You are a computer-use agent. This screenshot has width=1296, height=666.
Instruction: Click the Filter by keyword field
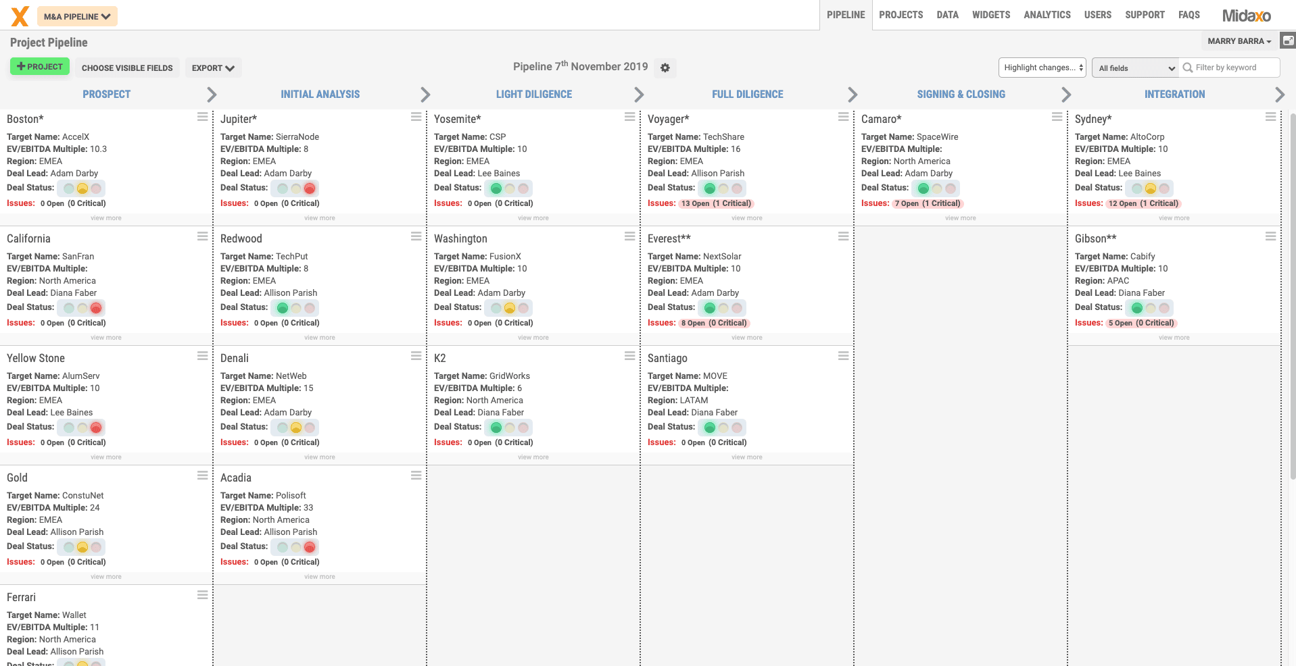pos(1230,68)
